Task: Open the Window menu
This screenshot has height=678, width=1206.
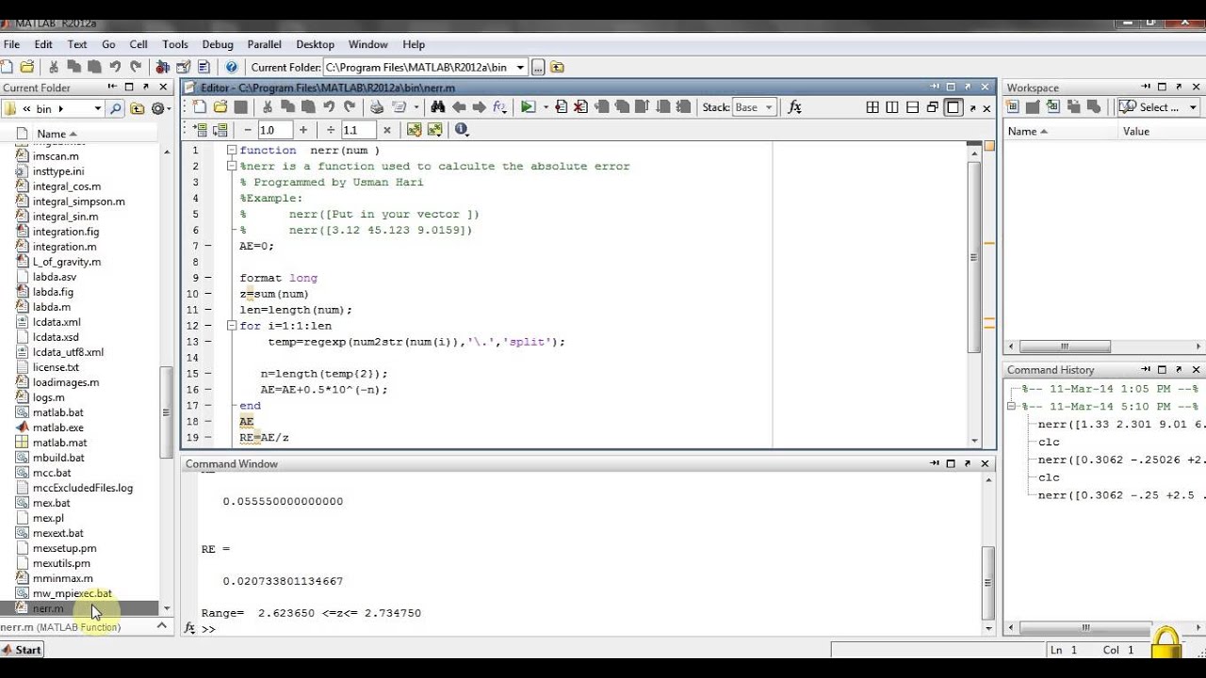Action: (x=368, y=44)
